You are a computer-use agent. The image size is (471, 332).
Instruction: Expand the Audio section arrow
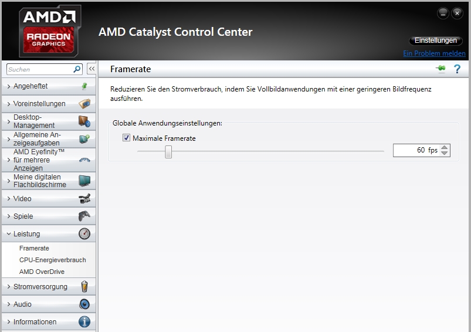click(x=9, y=304)
